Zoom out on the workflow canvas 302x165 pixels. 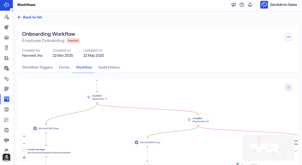tap(24, 143)
